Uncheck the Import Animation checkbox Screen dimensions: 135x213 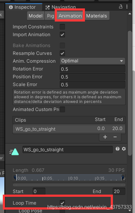coord(62,35)
